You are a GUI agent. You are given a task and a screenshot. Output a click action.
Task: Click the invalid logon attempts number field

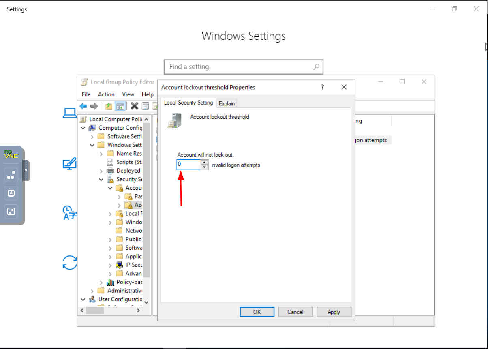pyautogui.click(x=188, y=165)
